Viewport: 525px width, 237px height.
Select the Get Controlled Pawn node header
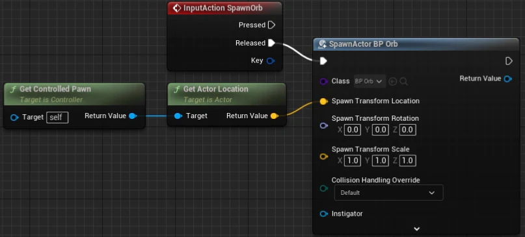pos(74,94)
